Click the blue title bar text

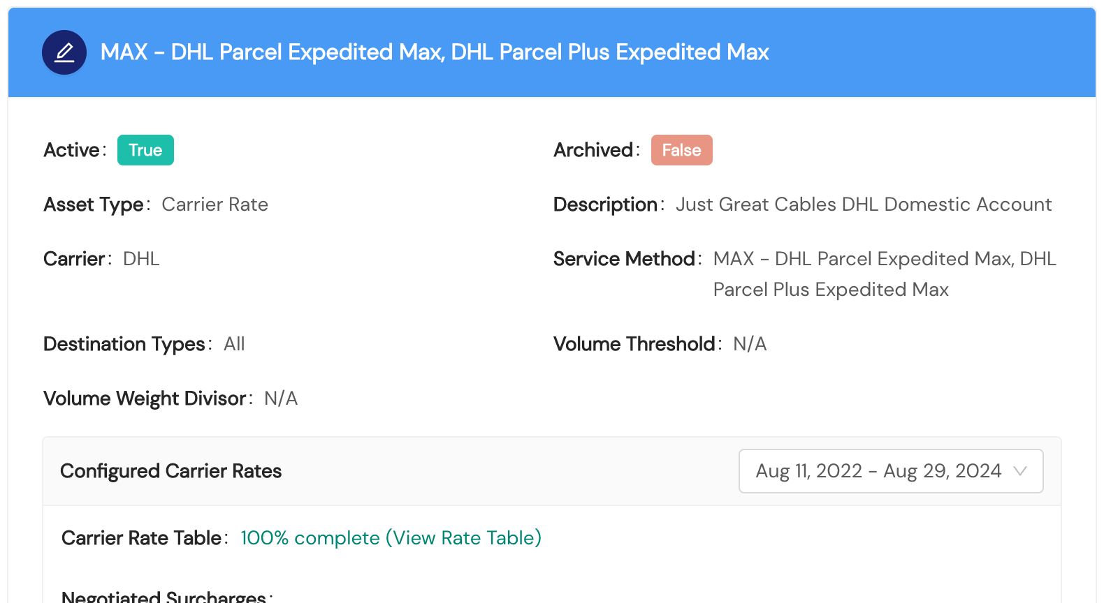(x=435, y=52)
